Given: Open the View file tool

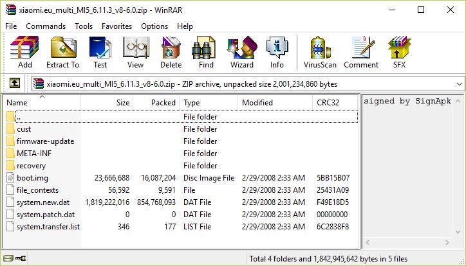Looking at the screenshot, I should coord(136,52).
